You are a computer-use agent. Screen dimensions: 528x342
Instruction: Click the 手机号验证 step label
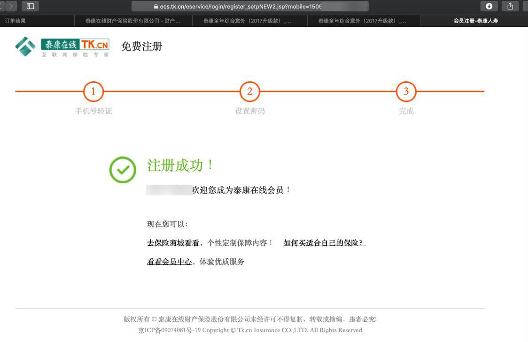point(93,111)
